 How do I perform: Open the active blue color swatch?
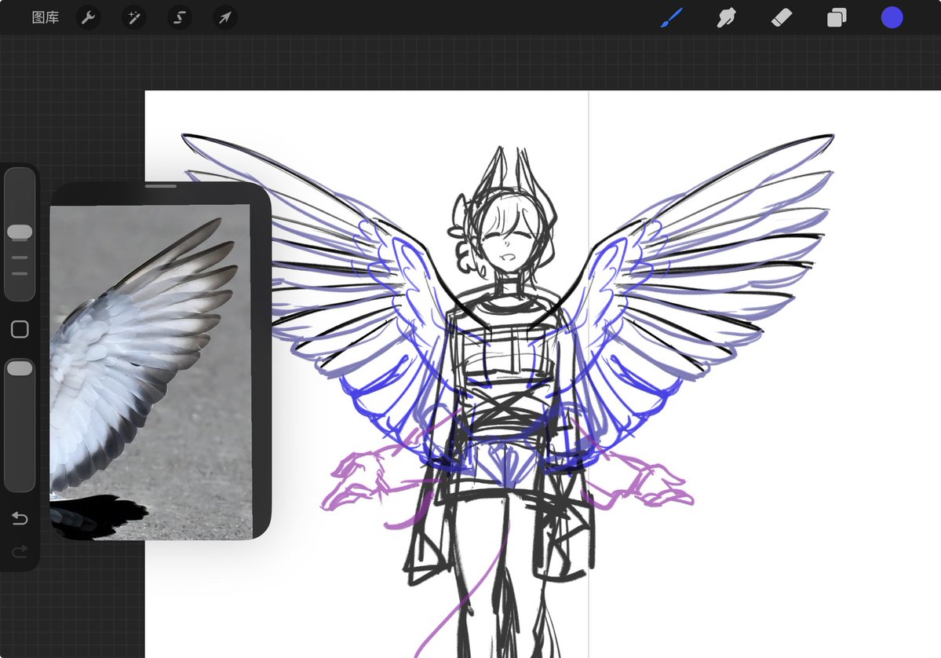coord(892,17)
